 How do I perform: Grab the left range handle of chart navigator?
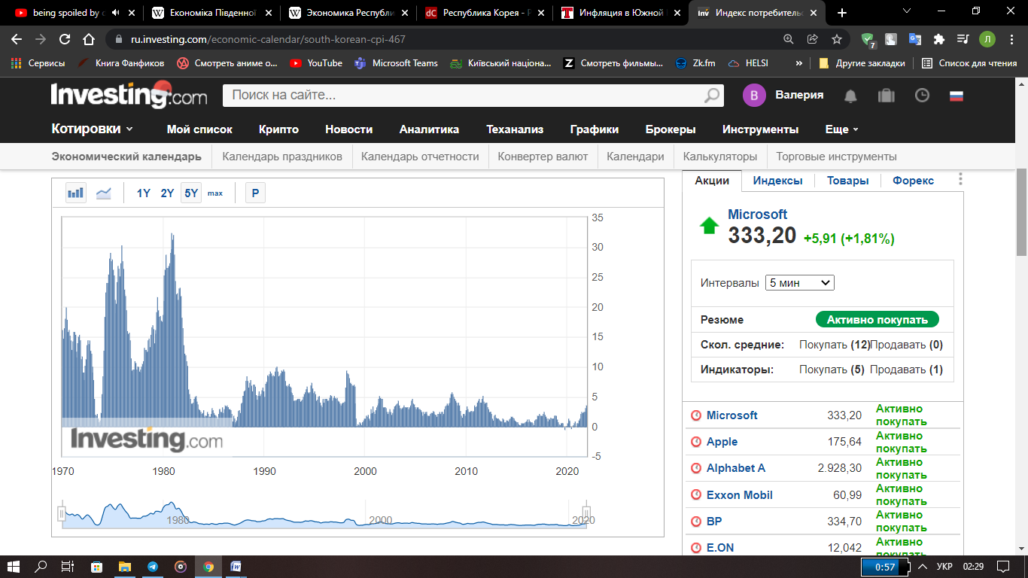tap(62, 514)
